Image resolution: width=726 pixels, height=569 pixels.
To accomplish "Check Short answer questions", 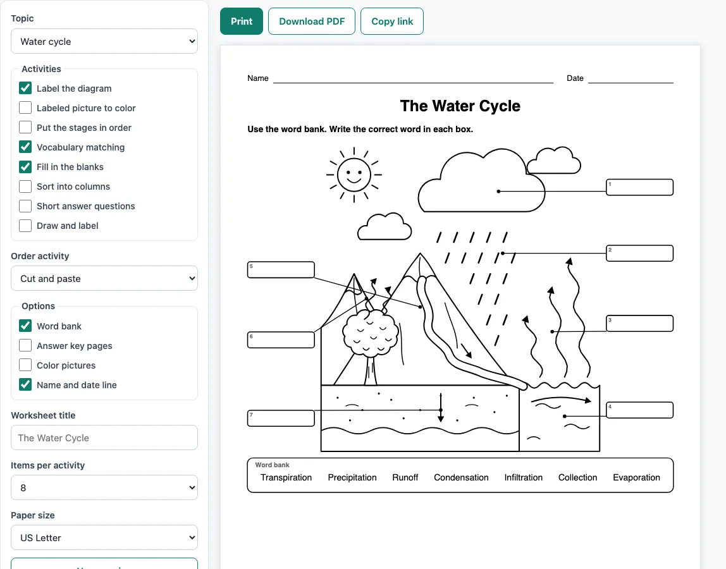I will click(x=25, y=206).
